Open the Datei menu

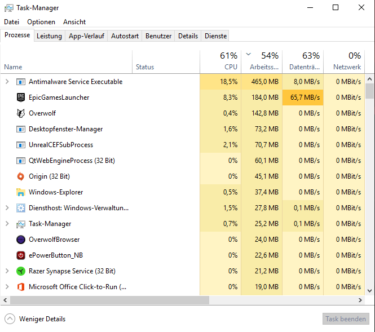[x=11, y=22]
